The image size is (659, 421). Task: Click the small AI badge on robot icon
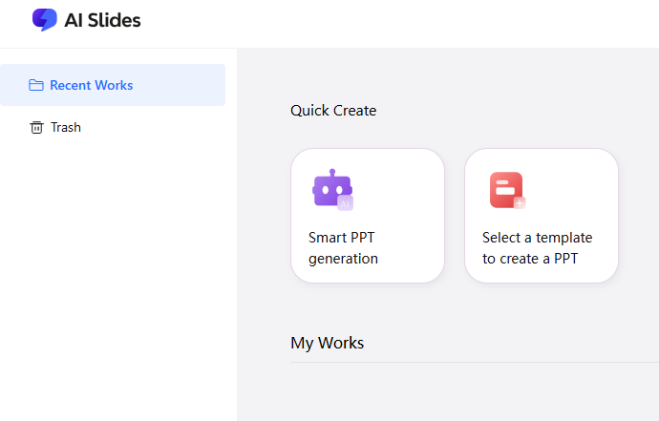(x=346, y=202)
